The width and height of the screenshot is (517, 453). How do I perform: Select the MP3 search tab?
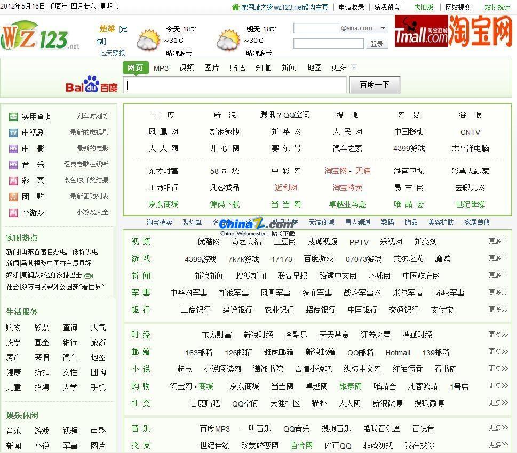[x=161, y=68]
